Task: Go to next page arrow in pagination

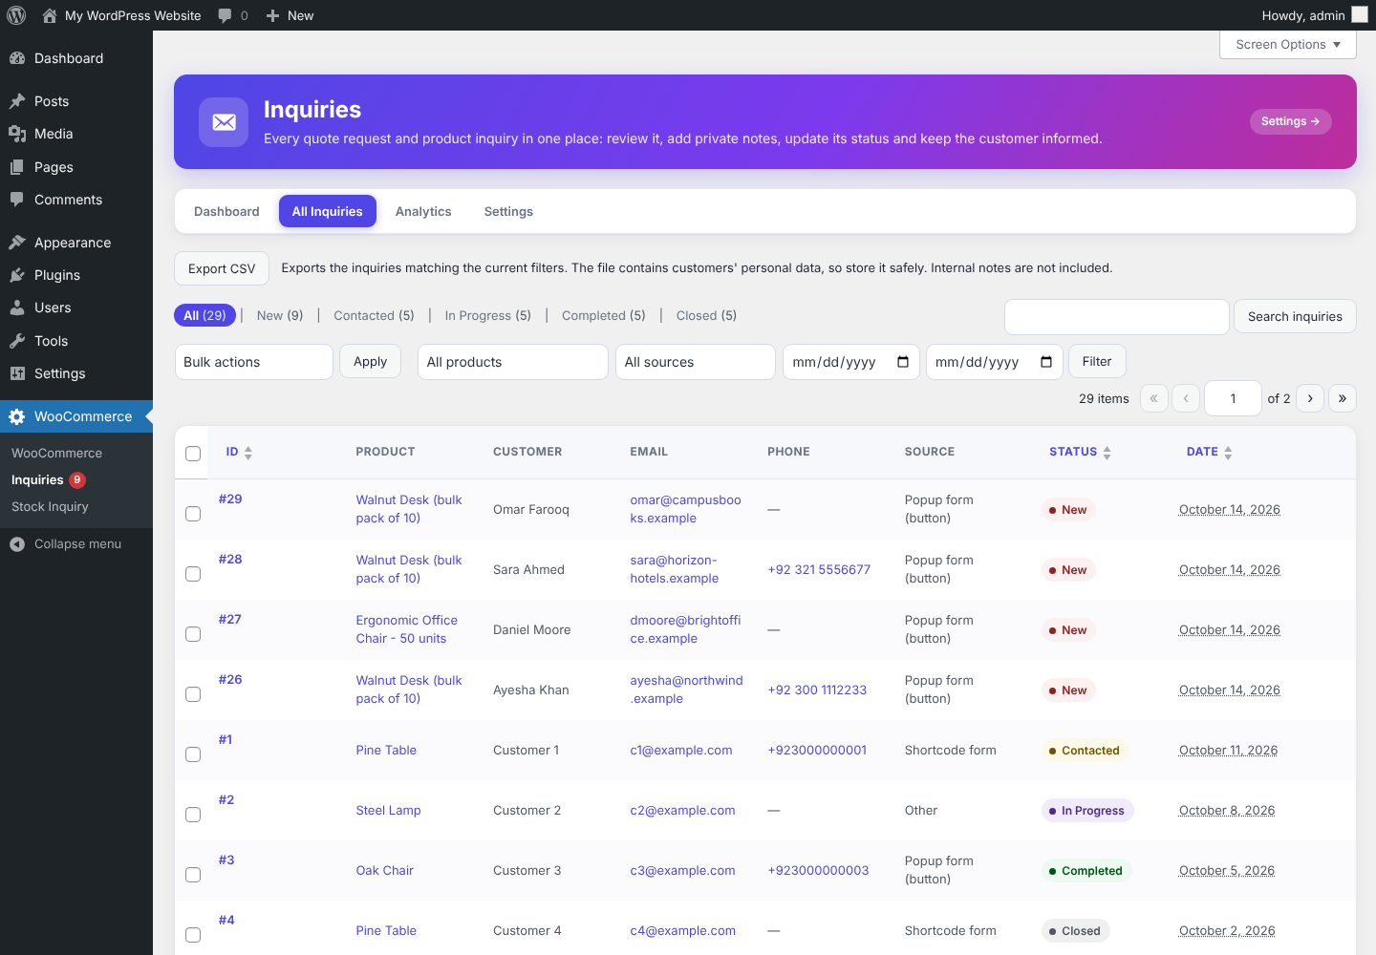Action: tap(1310, 398)
